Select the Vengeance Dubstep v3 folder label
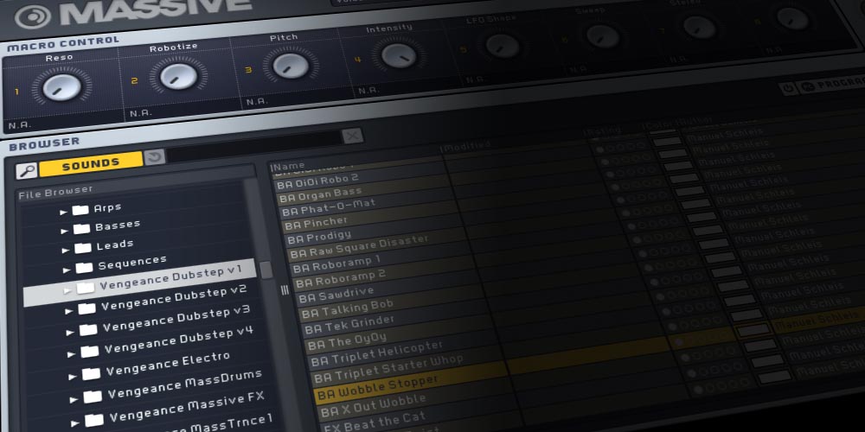865x432 pixels. 176,319
